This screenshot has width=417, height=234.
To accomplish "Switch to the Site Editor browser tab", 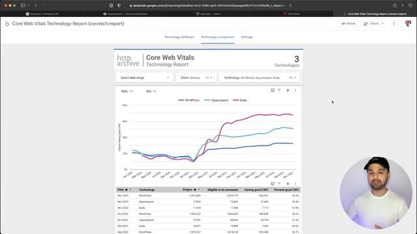I will pos(291,14).
